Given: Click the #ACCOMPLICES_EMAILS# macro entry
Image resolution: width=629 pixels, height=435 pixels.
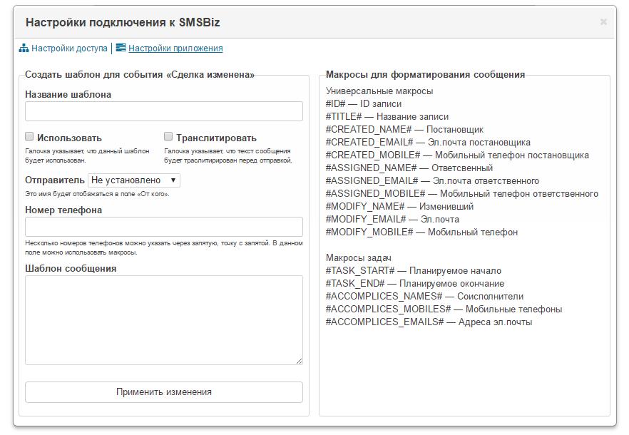Looking at the screenshot, I should (x=429, y=322).
